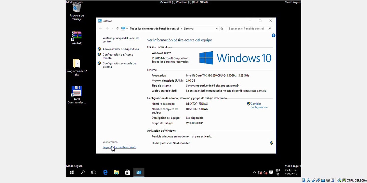The image size is (367, 183).
Task: Click the WORKGROUP value
Action: [194, 123]
